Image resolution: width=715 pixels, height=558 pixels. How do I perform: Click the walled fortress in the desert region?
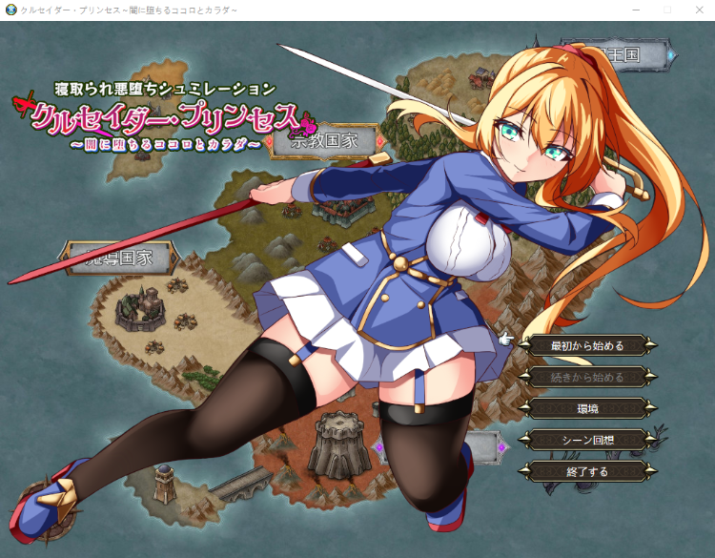click(x=140, y=309)
